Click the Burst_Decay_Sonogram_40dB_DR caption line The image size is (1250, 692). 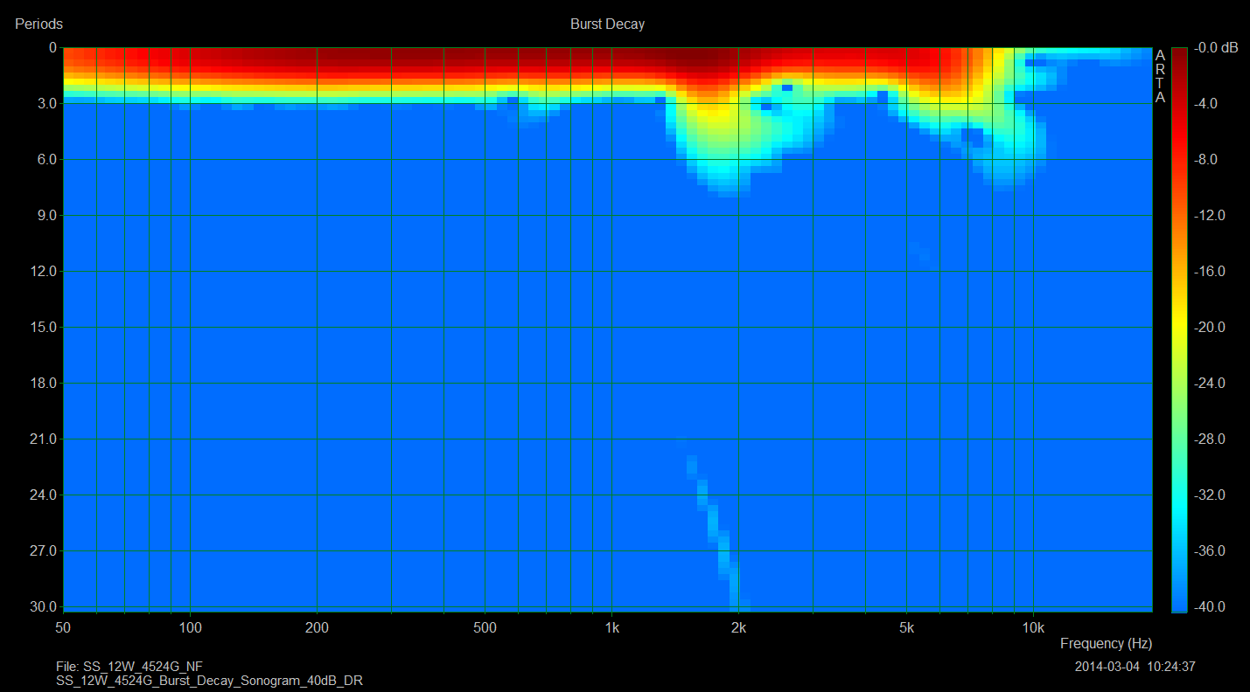[x=209, y=681]
